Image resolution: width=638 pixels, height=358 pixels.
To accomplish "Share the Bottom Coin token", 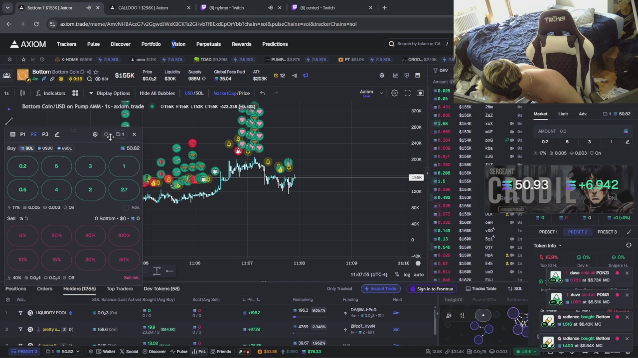I will click(x=89, y=72).
